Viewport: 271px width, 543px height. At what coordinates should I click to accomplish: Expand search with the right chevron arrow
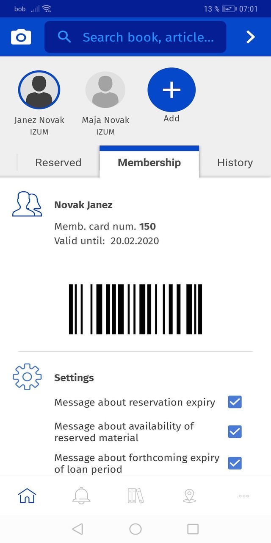point(251,37)
